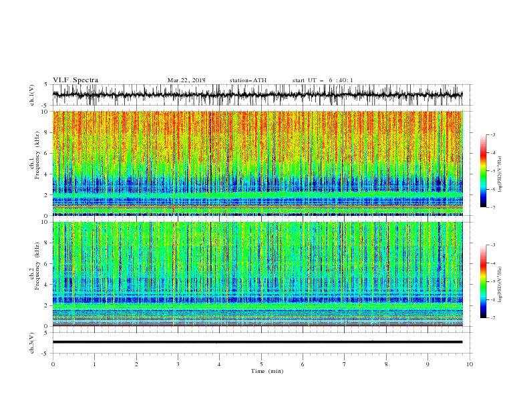Click the ch.2 frequency axis tick label 6
This screenshot has width=529, height=409.
(x=47, y=264)
